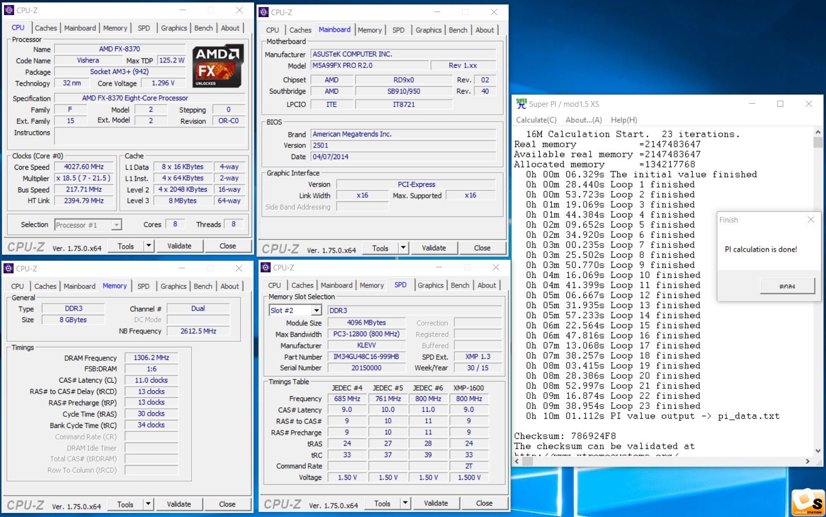Viewport: 826px width, 517px height.
Task: Close the Finish dialog with the X
Action: click(810, 219)
